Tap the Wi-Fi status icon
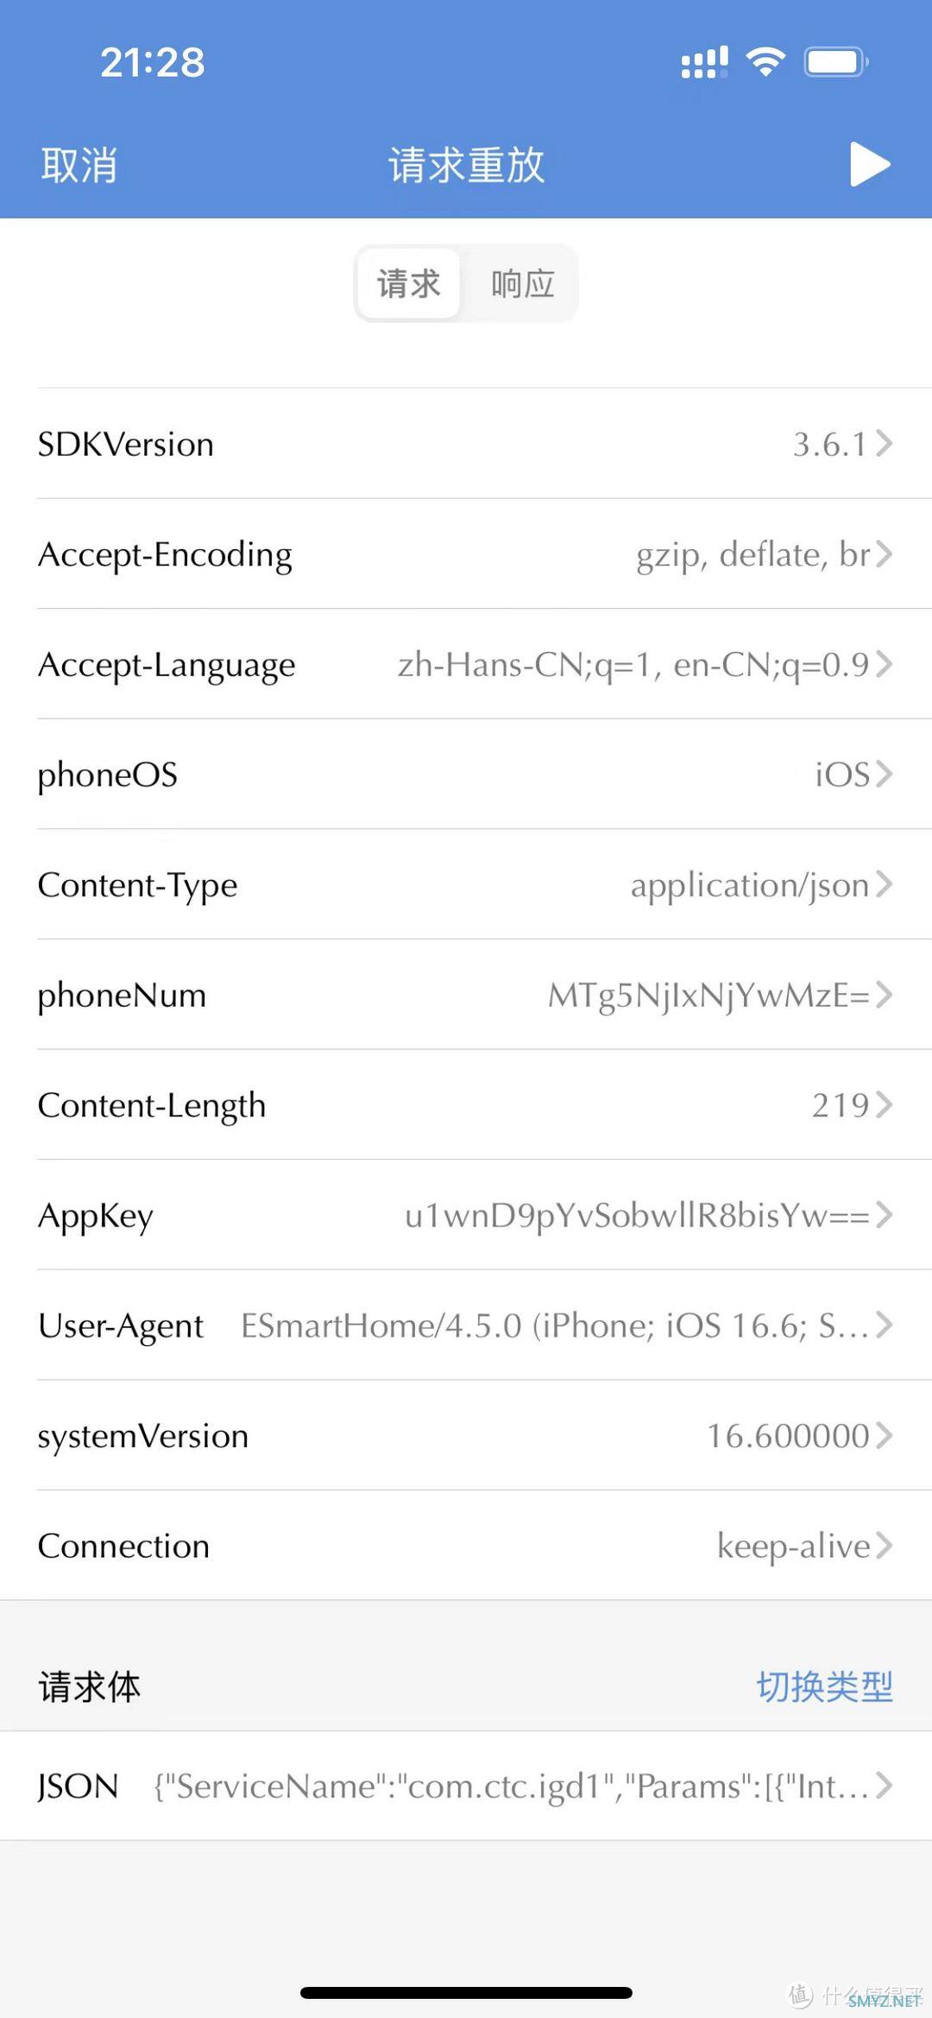 [x=765, y=62]
